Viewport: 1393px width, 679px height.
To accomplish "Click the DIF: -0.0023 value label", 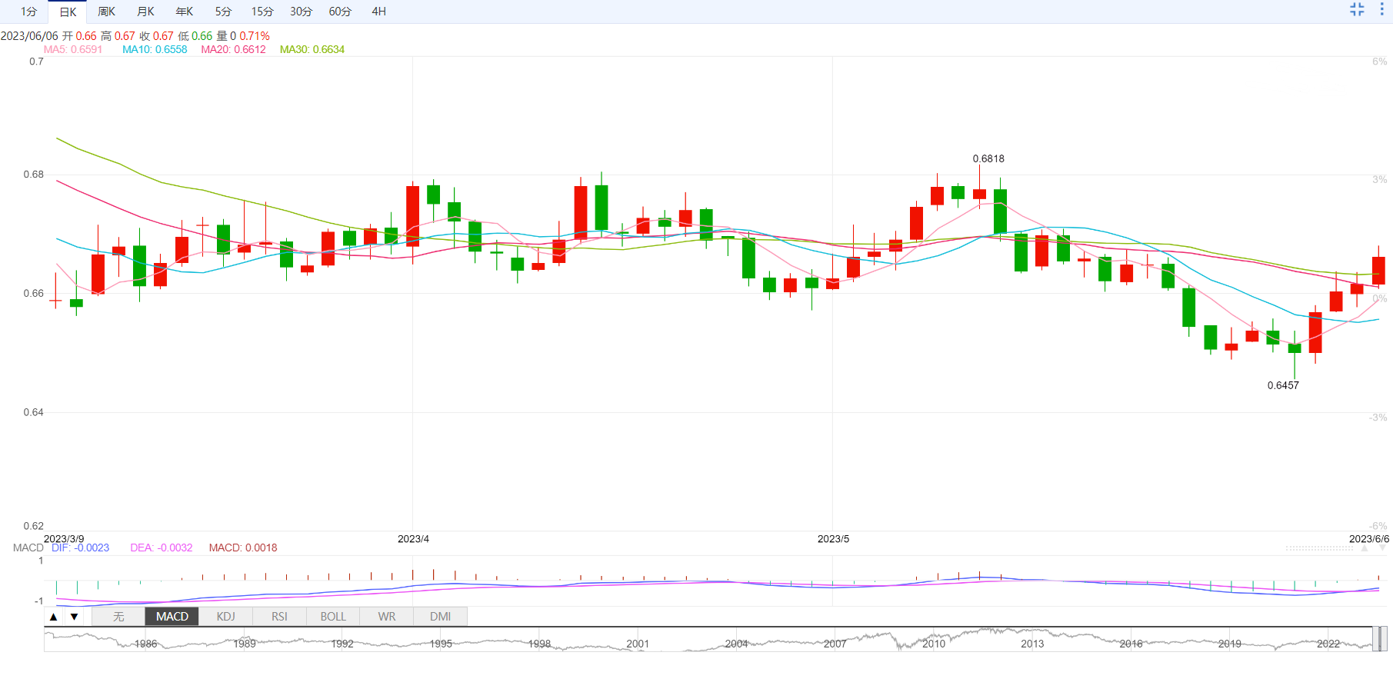I will coord(80,548).
